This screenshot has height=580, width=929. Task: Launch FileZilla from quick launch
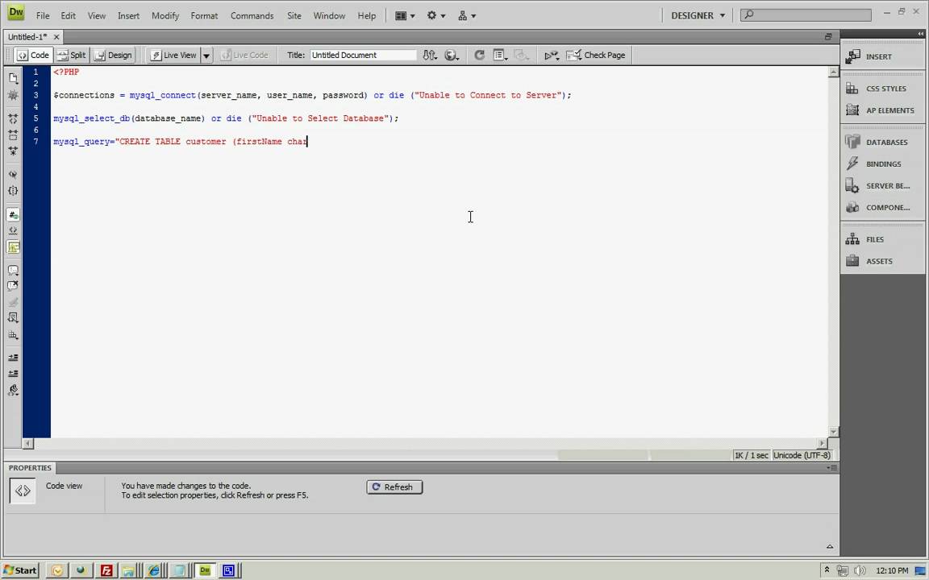coord(106,570)
